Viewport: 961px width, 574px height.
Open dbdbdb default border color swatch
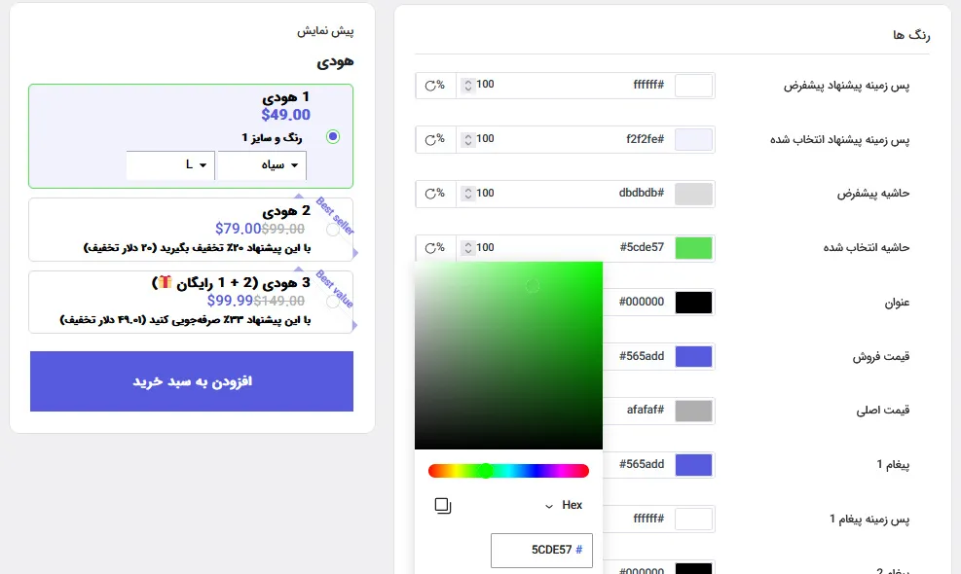pyautogui.click(x=694, y=194)
